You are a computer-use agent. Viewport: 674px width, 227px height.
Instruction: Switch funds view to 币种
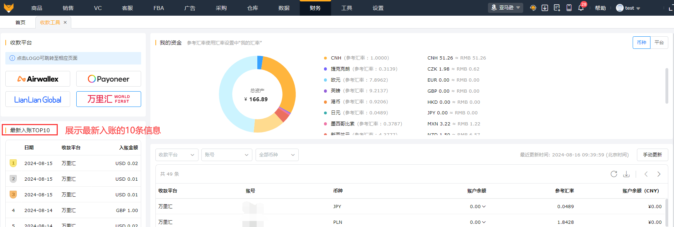(642, 42)
